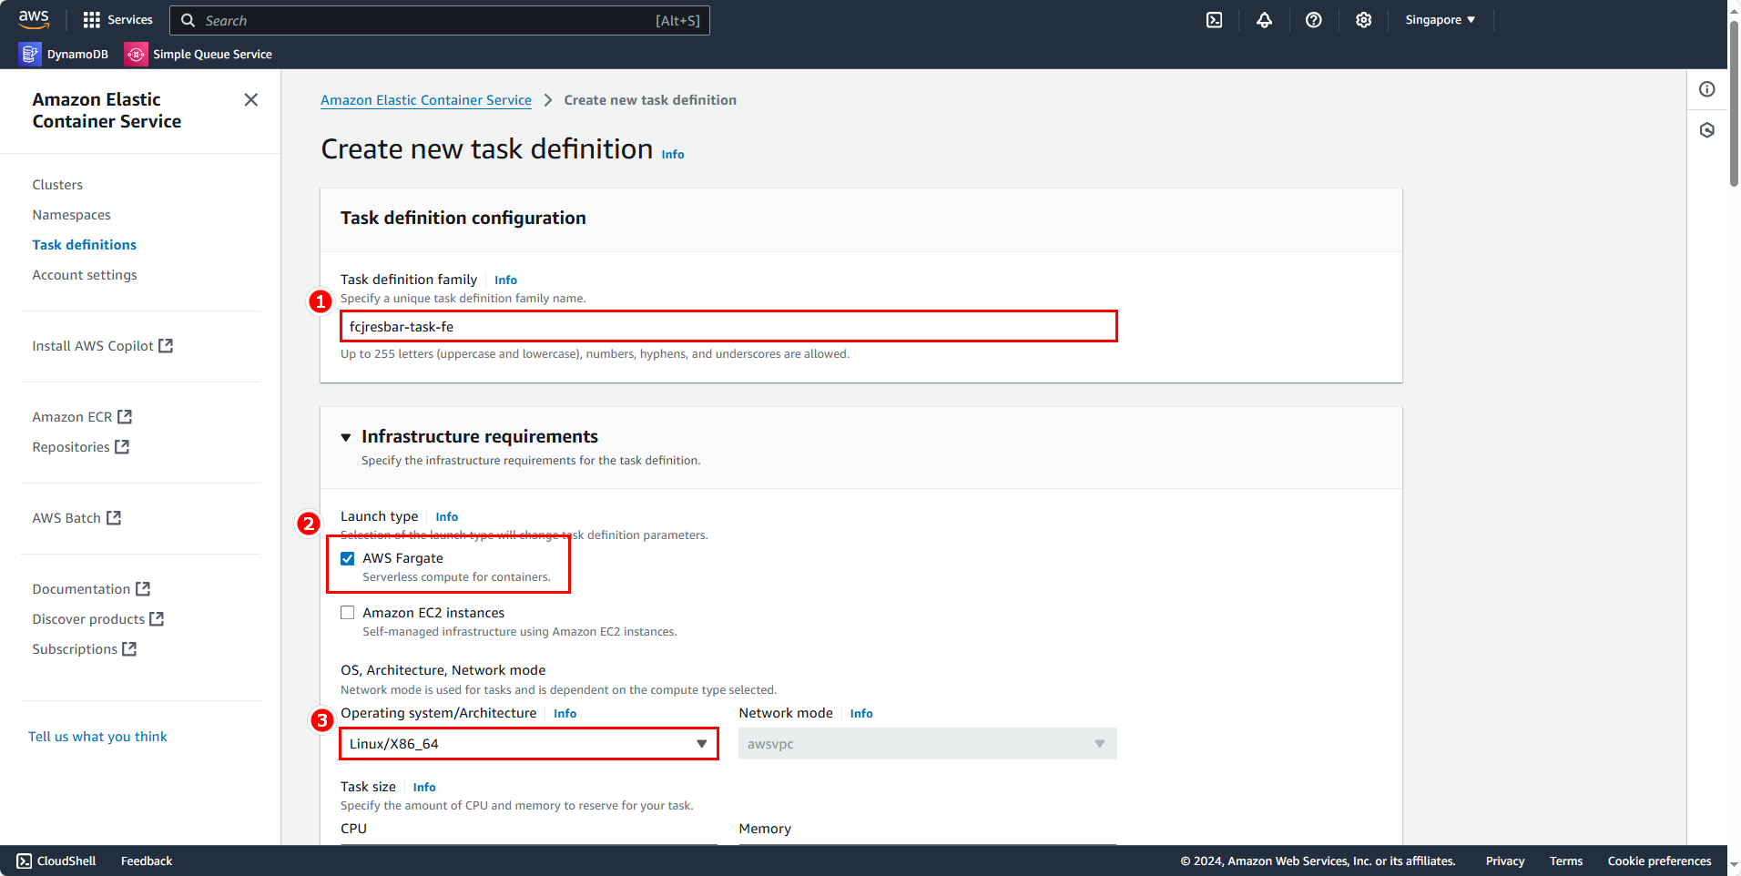The height and width of the screenshot is (876, 1741).
Task: Click the Amazon ECR external link icon
Action: 125,417
